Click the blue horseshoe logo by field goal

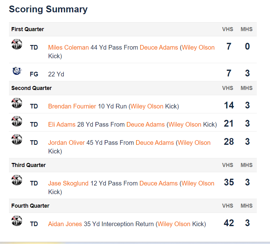(x=17, y=71)
